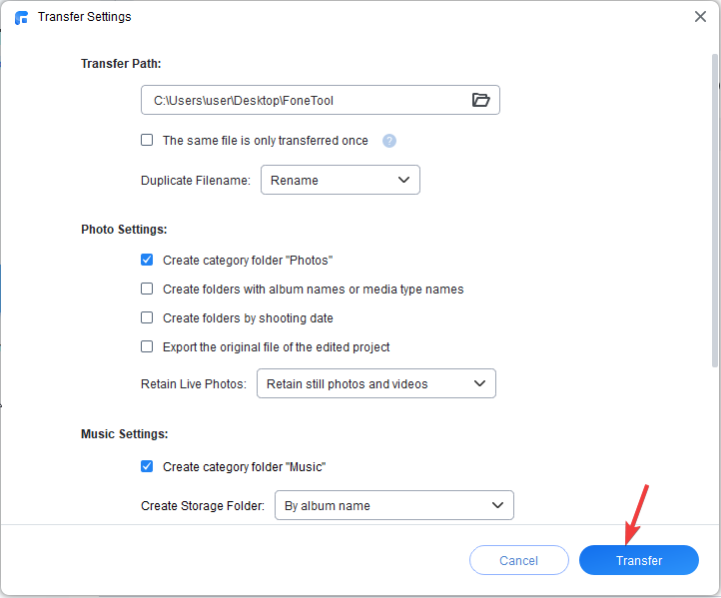This screenshot has width=721, height=598.
Task: Click the Transfer Settings window title
Action: tap(85, 17)
